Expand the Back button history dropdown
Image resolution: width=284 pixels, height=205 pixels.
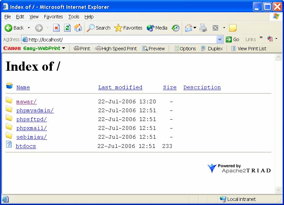pos(29,28)
